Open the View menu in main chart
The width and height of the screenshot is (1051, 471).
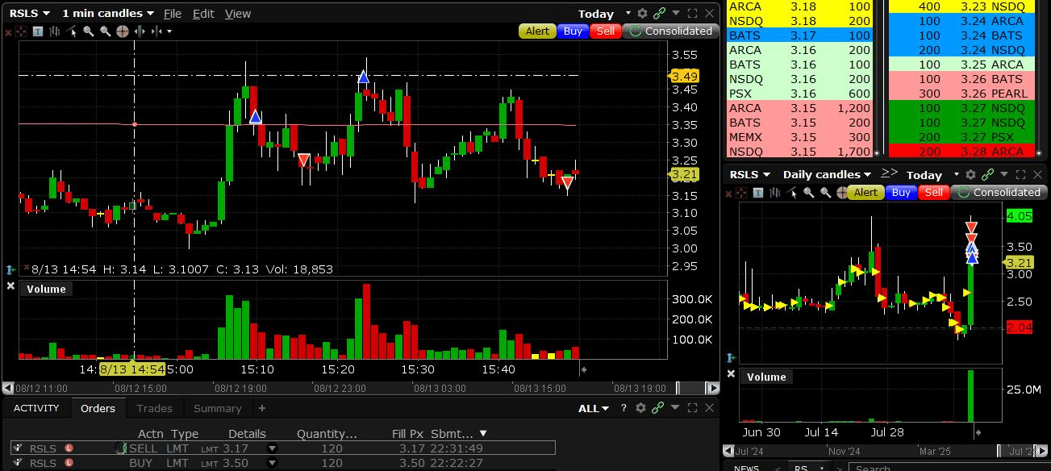click(x=237, y=14)
